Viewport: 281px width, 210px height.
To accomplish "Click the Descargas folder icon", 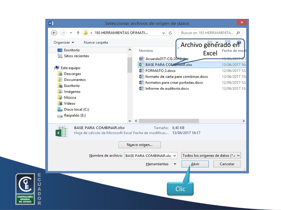I will (x=60, y=74).
